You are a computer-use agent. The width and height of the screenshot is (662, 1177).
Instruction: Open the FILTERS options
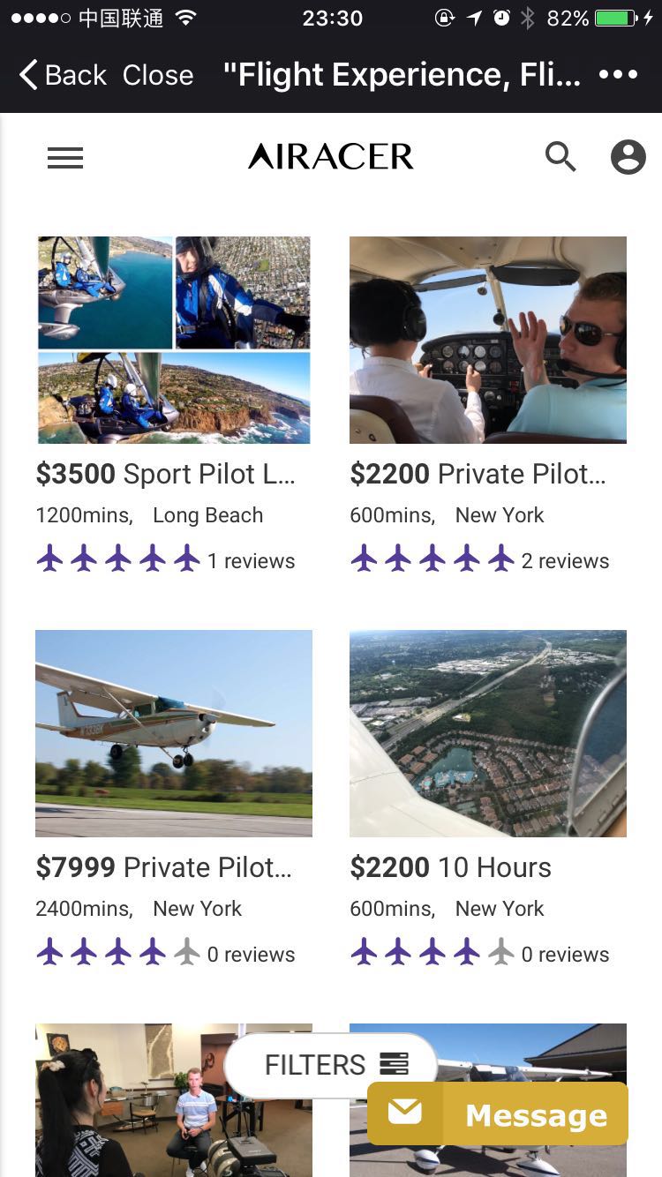click(315, 1065)
